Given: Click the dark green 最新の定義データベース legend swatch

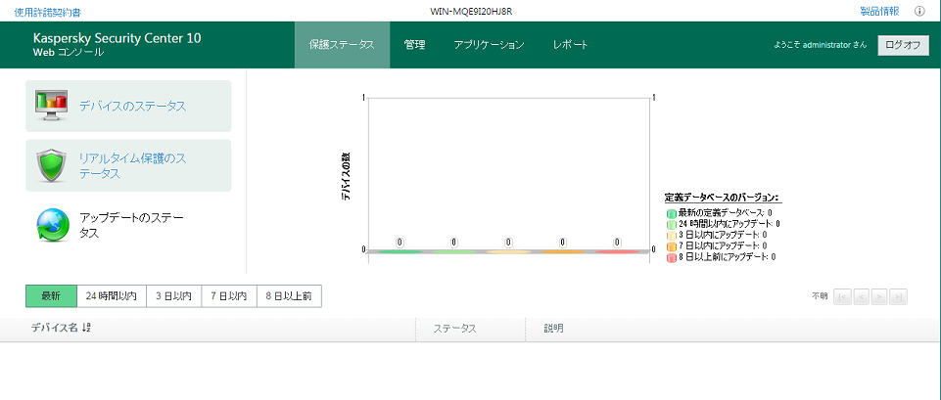Looking at the screenshot, I should click(x=672, y=213).
